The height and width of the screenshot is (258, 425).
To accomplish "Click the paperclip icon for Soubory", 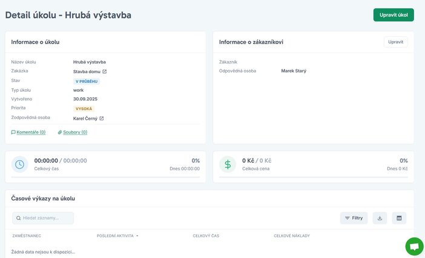I will [59, 132].
